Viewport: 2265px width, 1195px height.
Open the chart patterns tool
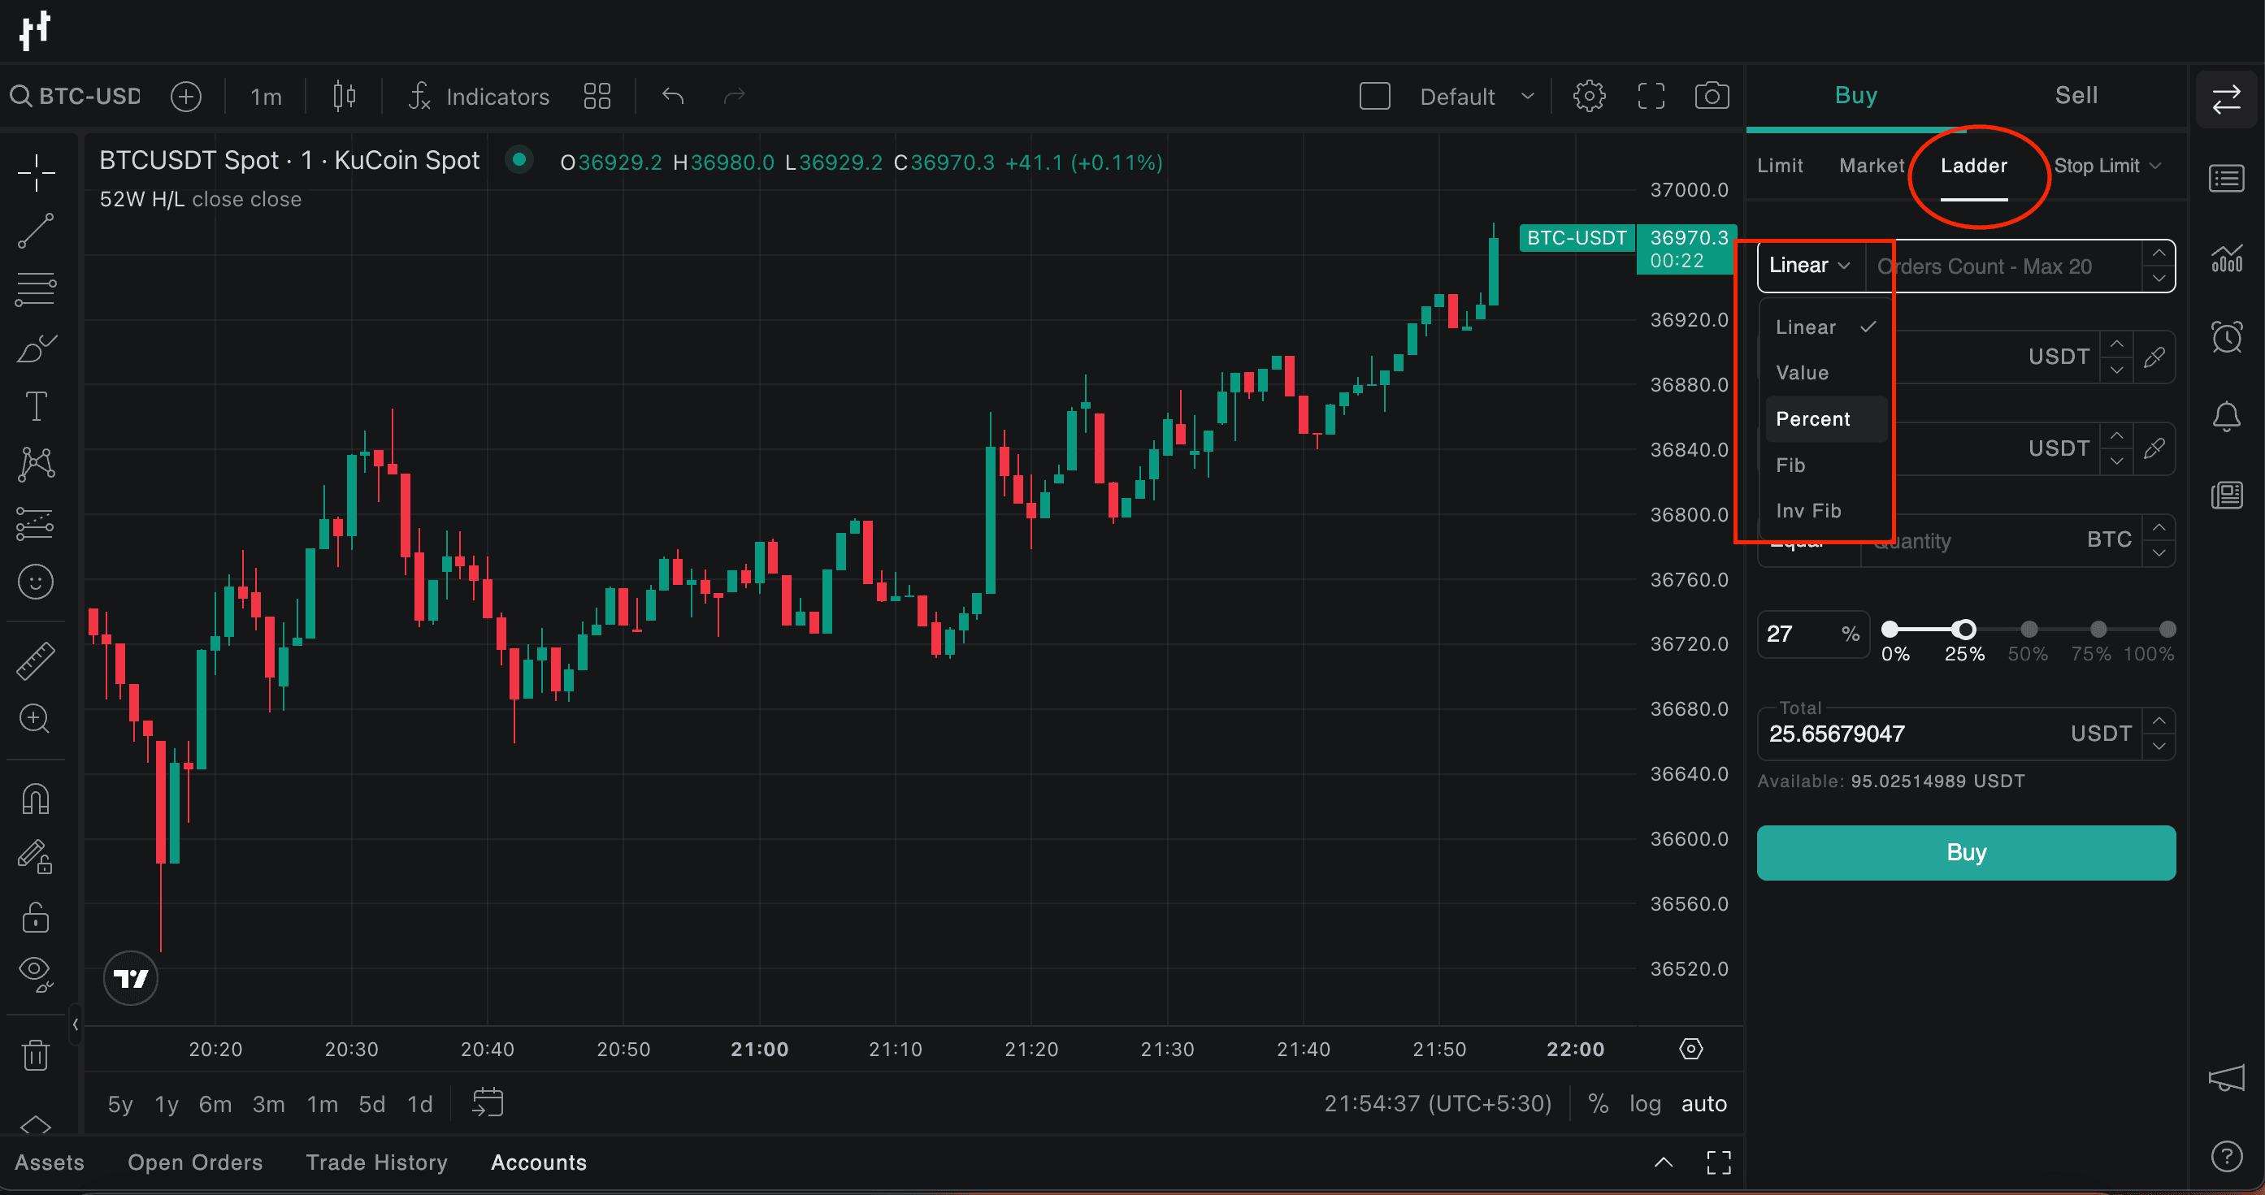click(35, 465)
